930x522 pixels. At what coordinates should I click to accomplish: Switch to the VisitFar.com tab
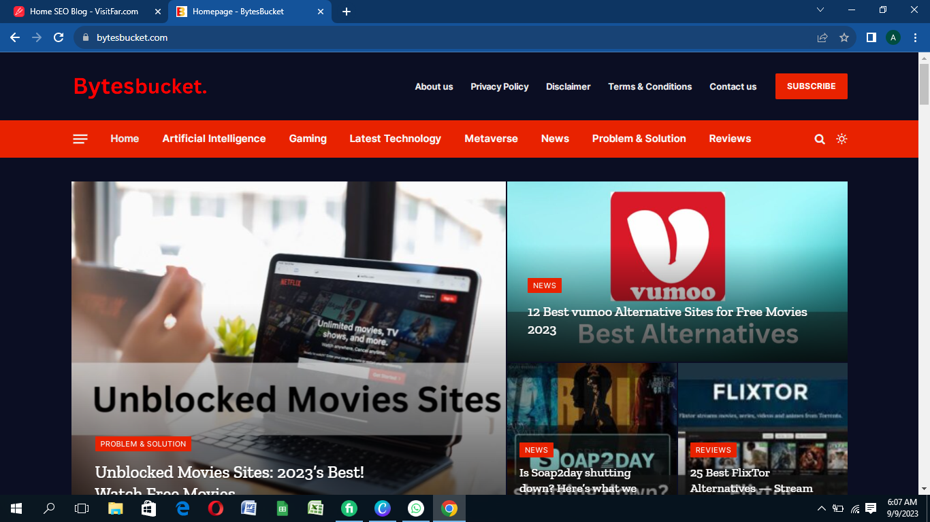(82, 11)
